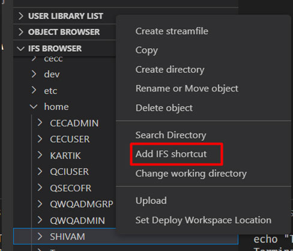Expand the QWQADMIN directory chevron

point(40,220)
